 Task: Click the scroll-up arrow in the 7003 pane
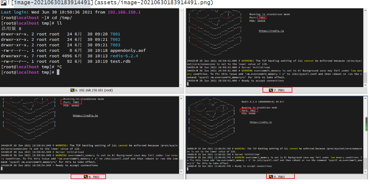[x=365, y=99]
